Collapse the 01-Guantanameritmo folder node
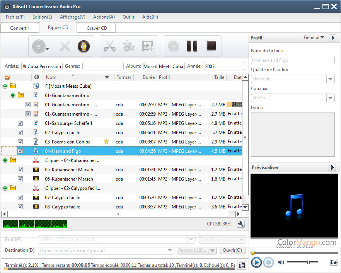The width and height of the screenshot is (341, 273). pyautogui.click(x=13, y=95)
